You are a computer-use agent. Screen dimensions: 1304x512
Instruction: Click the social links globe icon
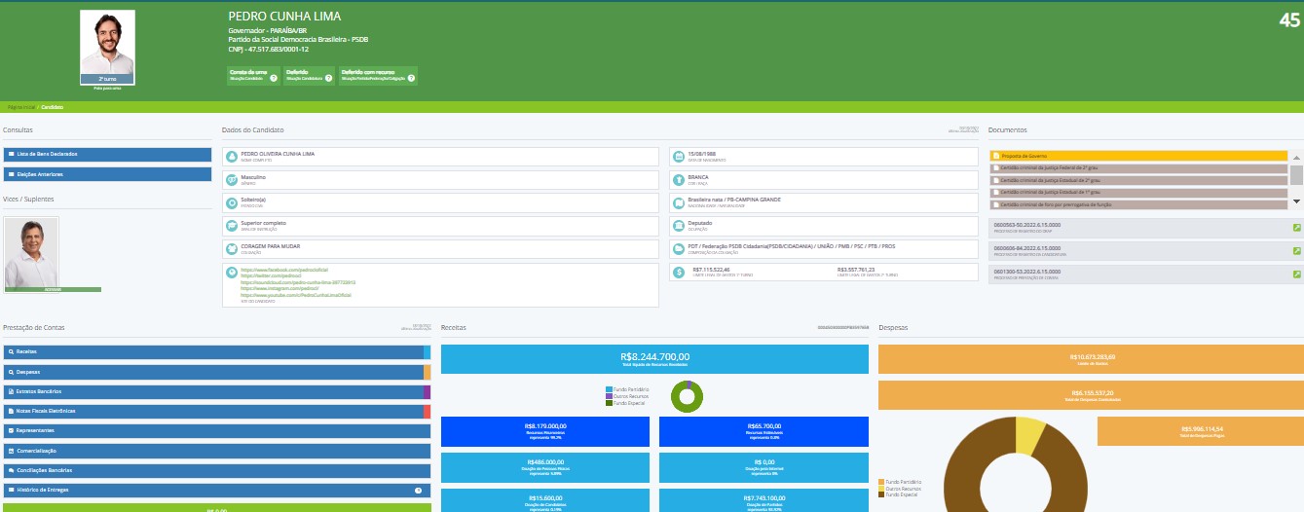tap(232, 272)
